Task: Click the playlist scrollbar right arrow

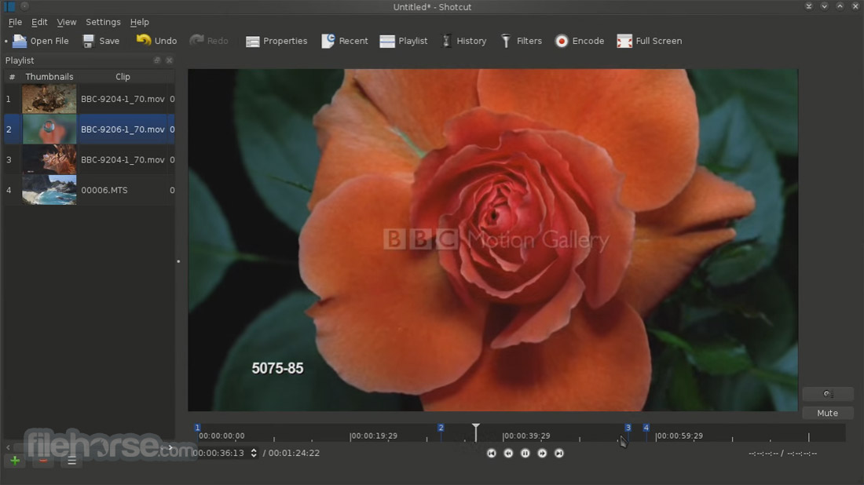Action: 170,447
